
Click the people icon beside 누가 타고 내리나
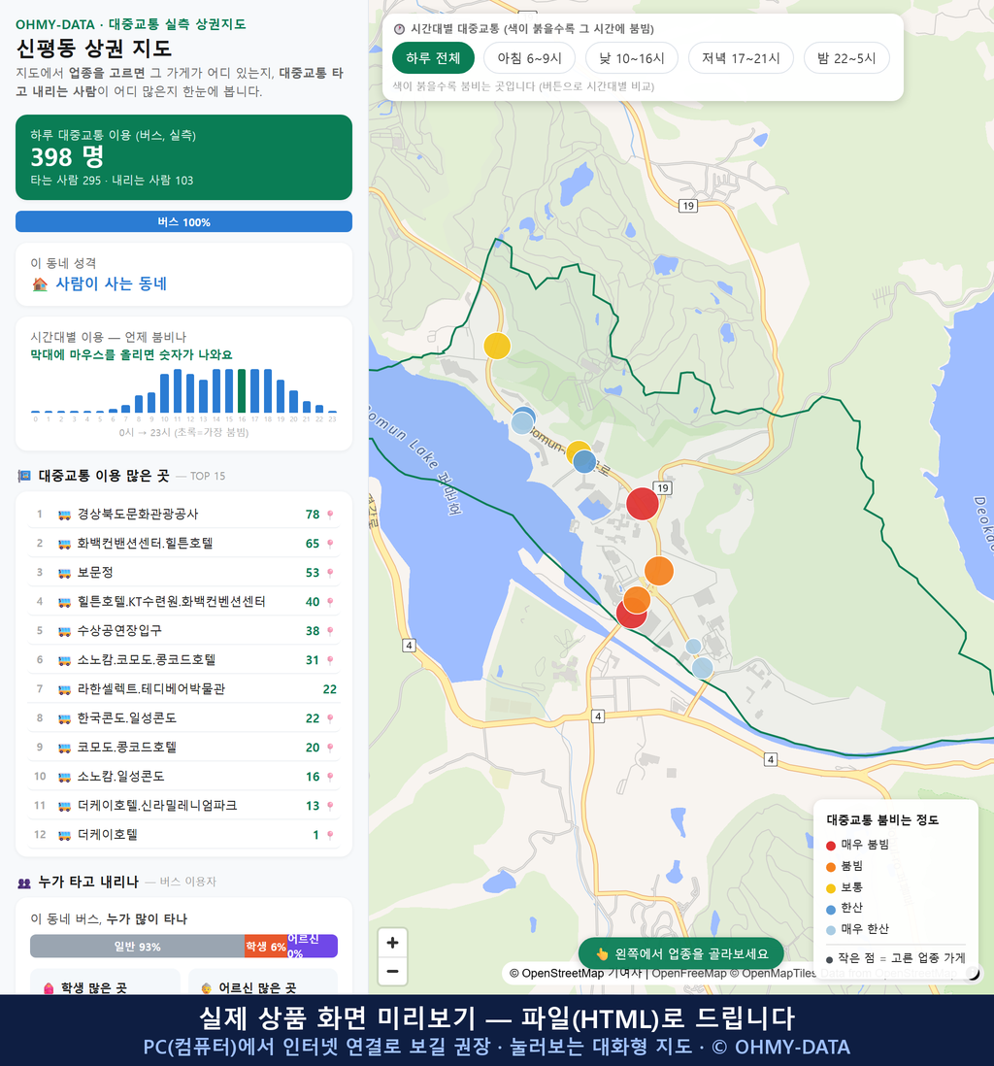pyautogui.click(x=24, y=883)
